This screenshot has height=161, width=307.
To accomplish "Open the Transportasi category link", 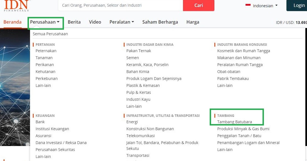I will (138, 155).
